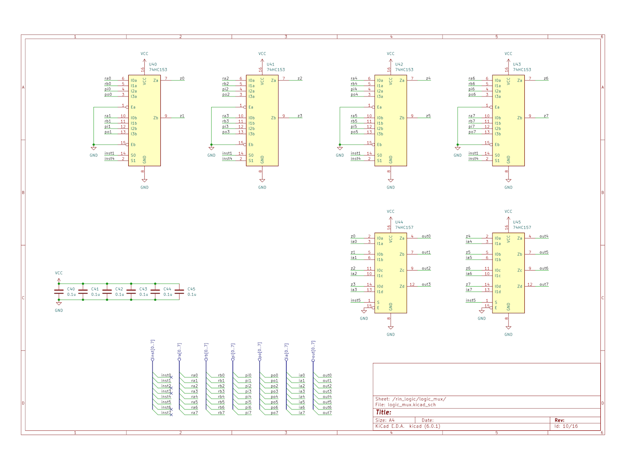626x469 pixels.
Task: Select the sheet path /rin_logic/logic_mux/ text
Action: (419, 399)
